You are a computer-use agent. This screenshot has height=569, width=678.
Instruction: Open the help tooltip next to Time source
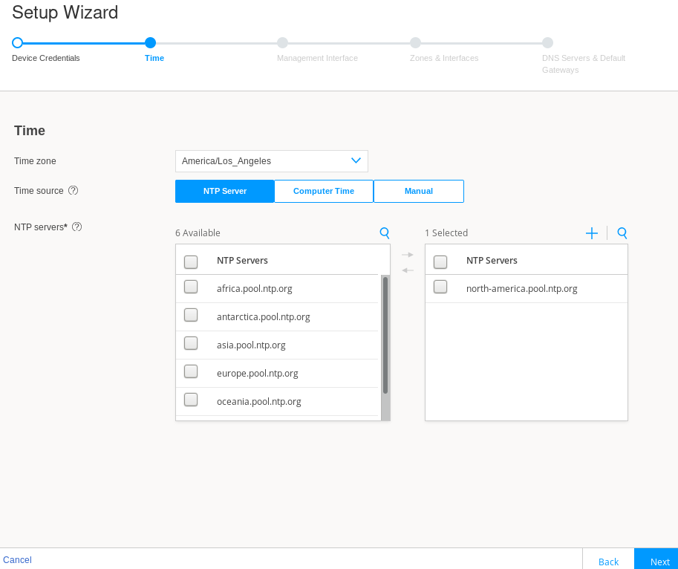click(73, 191)
